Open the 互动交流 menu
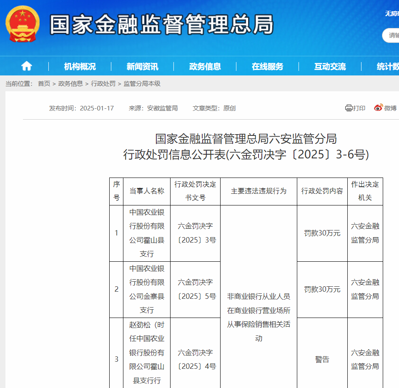Viewport: 399px width, 388px height. point(330,66)
